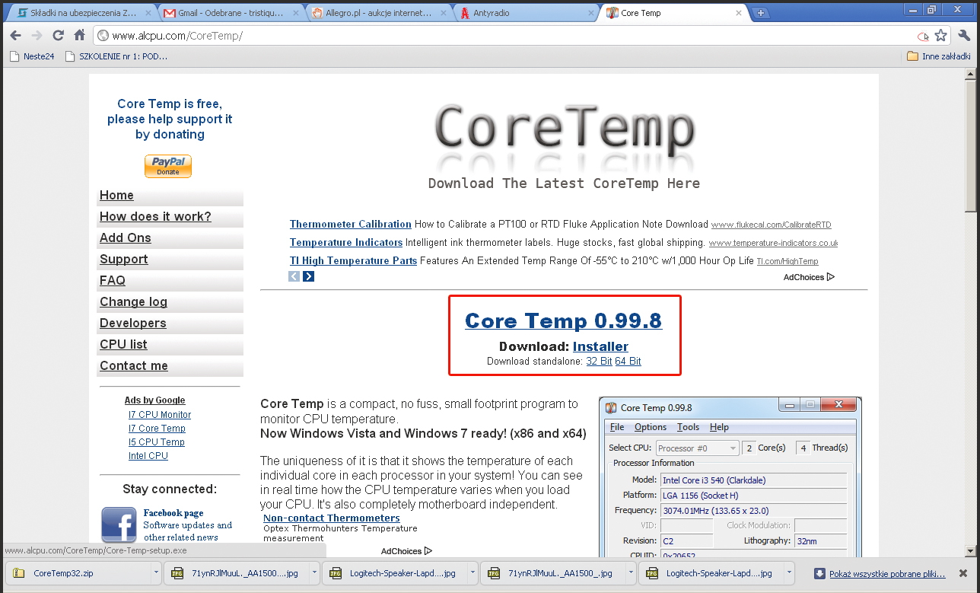
Task: Click the browser back arrow
Action: coord(15,36)
